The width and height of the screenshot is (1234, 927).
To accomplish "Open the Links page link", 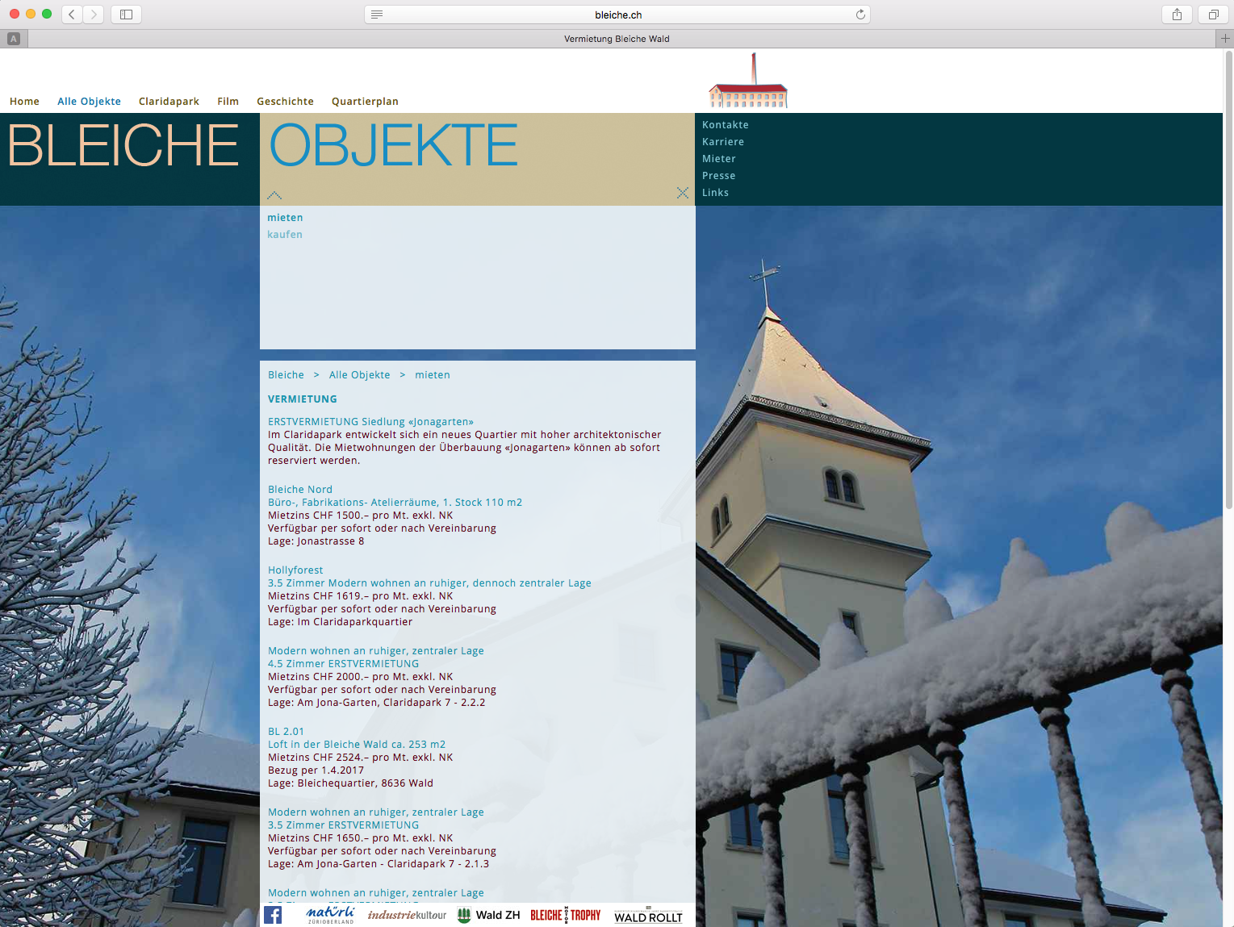I will (x=715, y=193).
